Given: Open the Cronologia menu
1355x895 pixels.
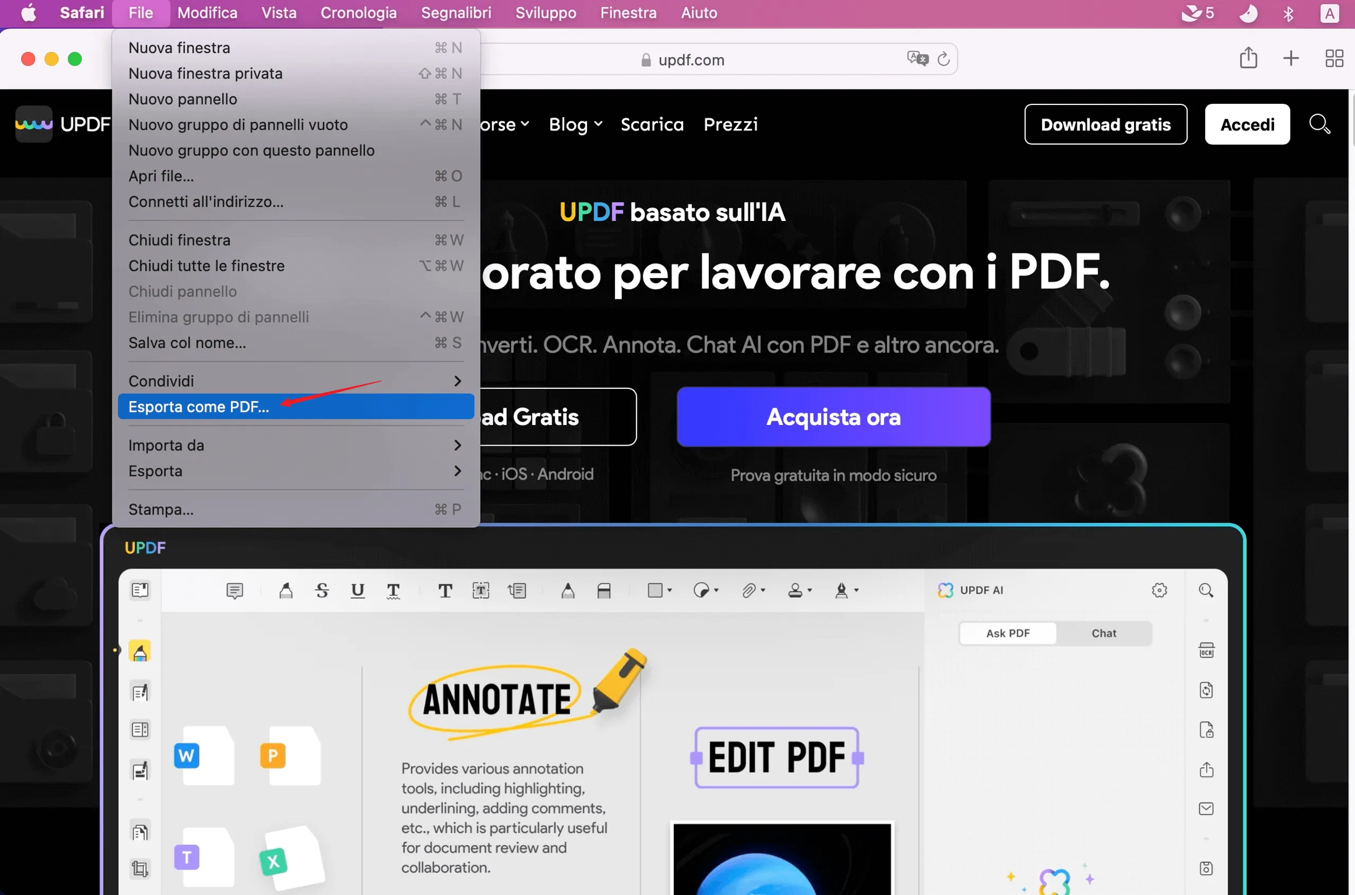Looking at the screenshot, I should click(358, 13).
